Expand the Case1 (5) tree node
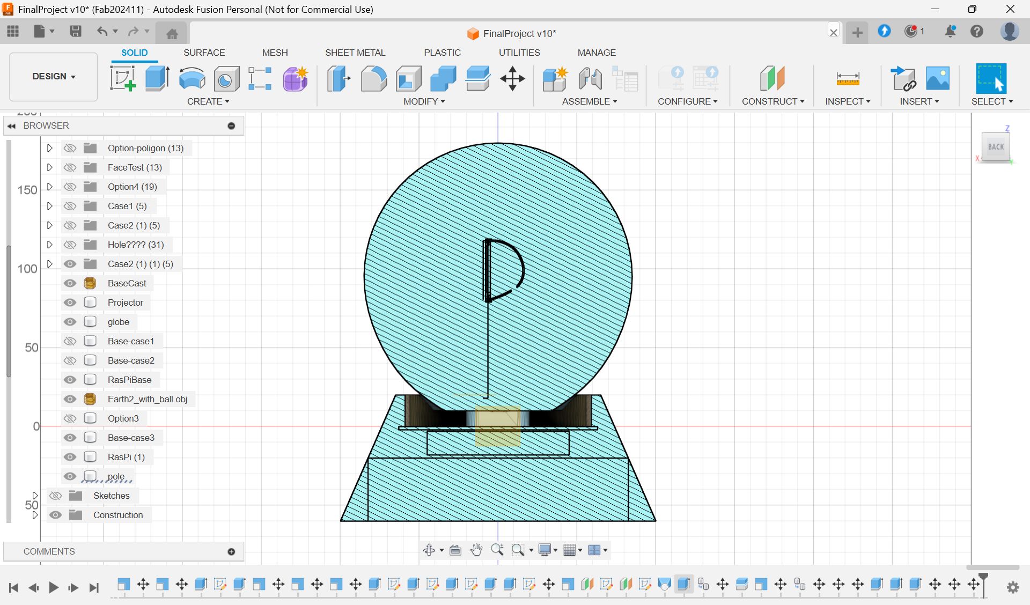The height and width of the screenshot is (605, 1030). (x=49, y=206)
